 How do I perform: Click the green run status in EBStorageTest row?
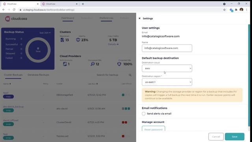tap(123, 95)
